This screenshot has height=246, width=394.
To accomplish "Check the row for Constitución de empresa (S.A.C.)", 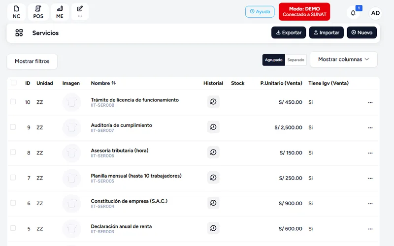I will pyautogui.click(x=13, y=203).
